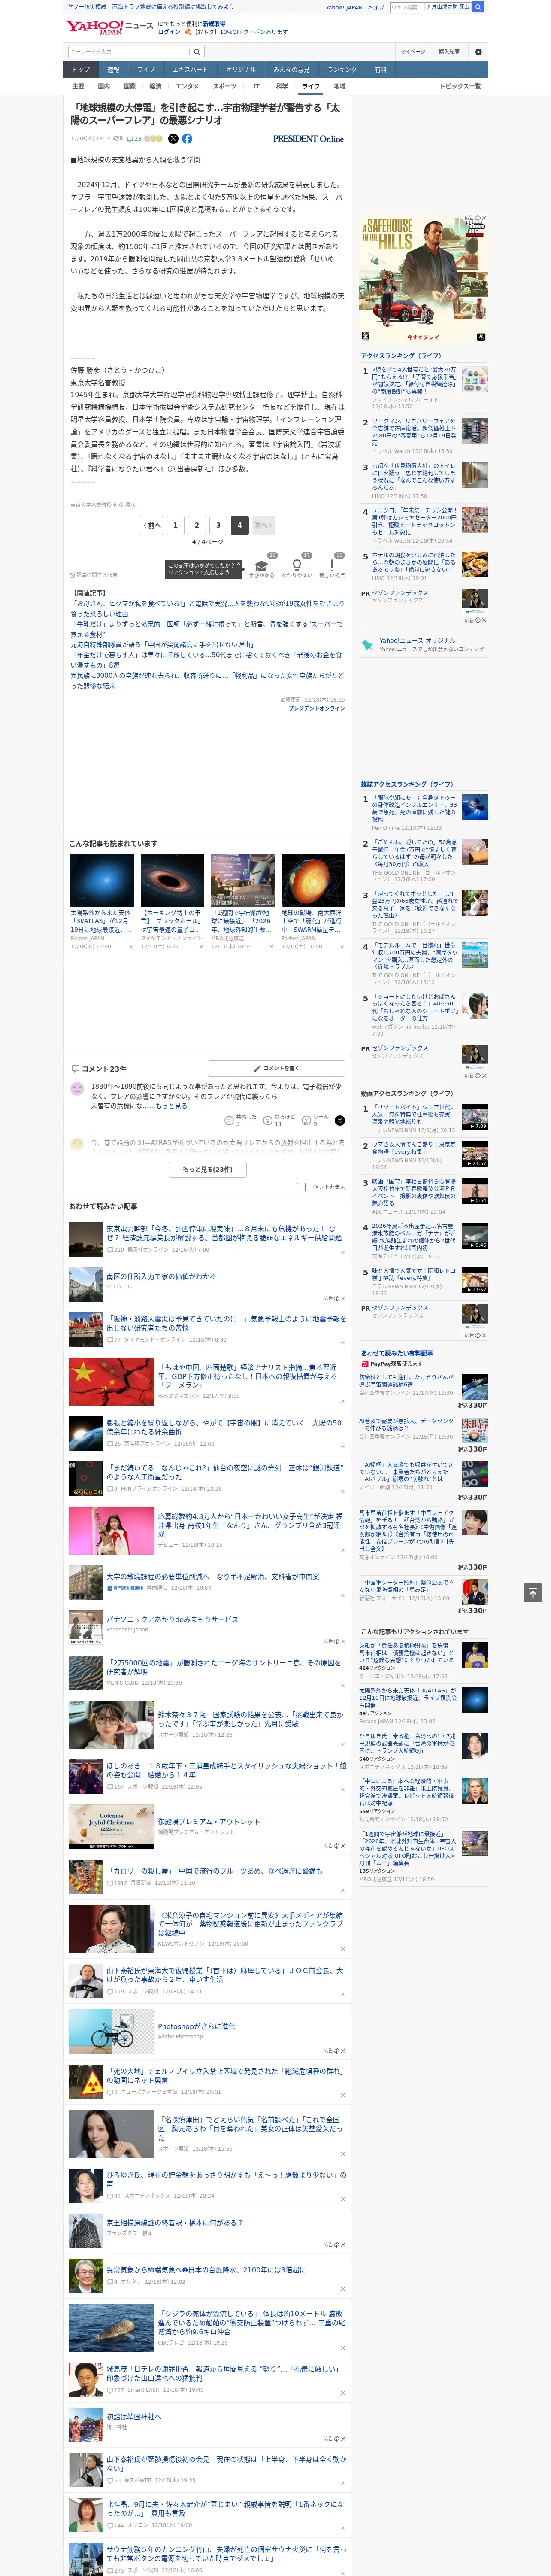The width and height of the screenshot is (551, 2576).
Task: Click the ヘルプ link in top bar
Action: 376,7
